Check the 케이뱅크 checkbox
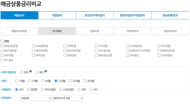 [x=128, y=55]
